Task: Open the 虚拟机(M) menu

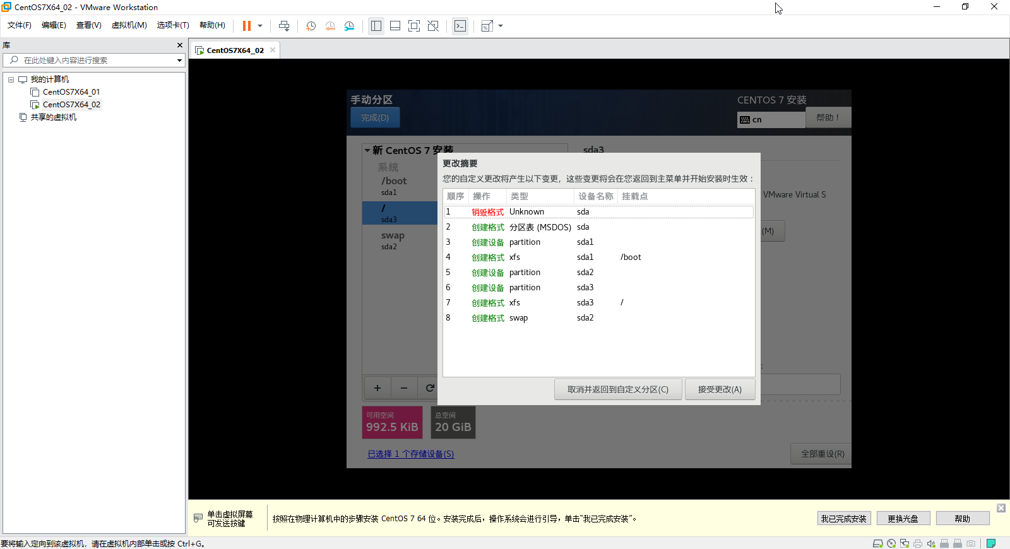Action: (129, 25)
